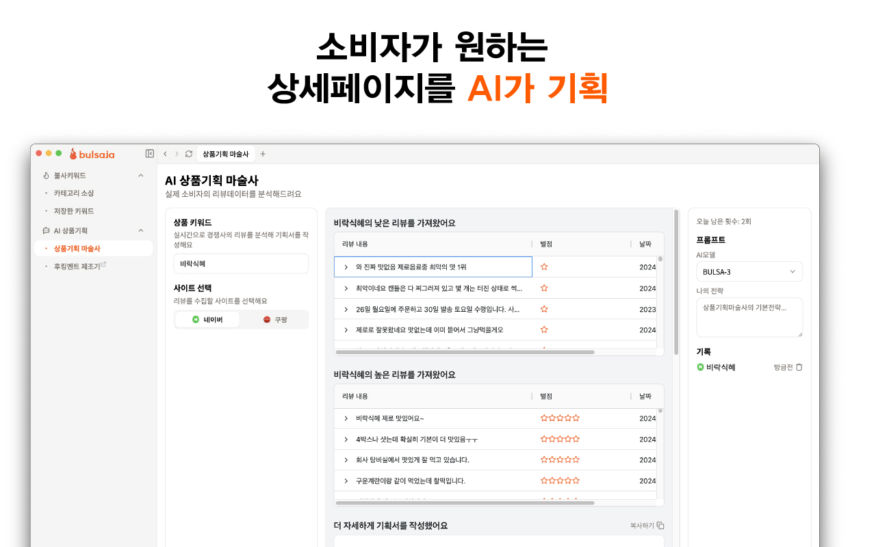Click the 불사키워드 flame icon
The image size is (876, 547).
(x=46, y=176)
